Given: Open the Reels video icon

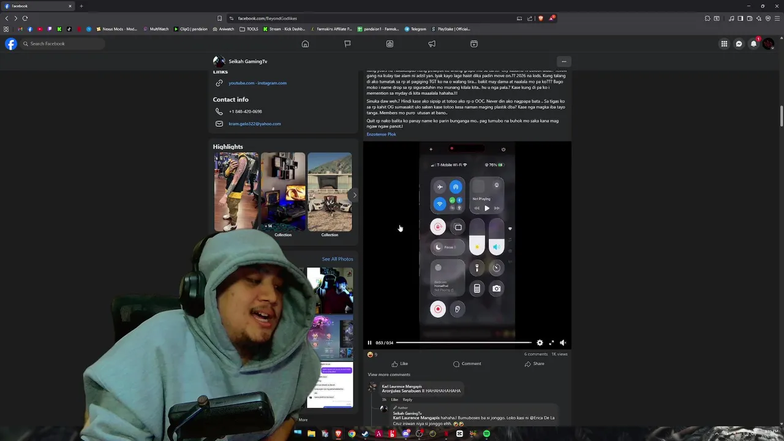Looking at the screenshot, I should [x=474, y=43].
